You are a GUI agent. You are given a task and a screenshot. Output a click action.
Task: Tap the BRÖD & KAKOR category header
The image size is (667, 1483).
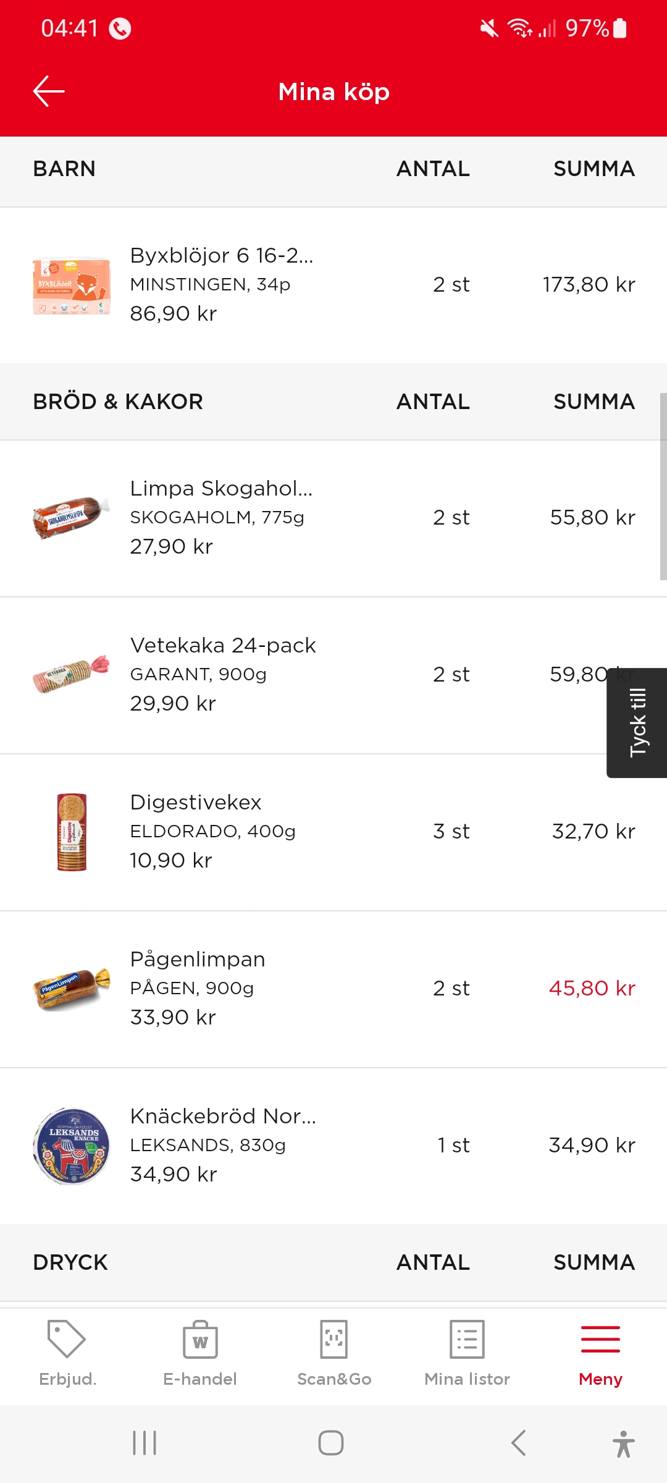click(x=118, y=402)
